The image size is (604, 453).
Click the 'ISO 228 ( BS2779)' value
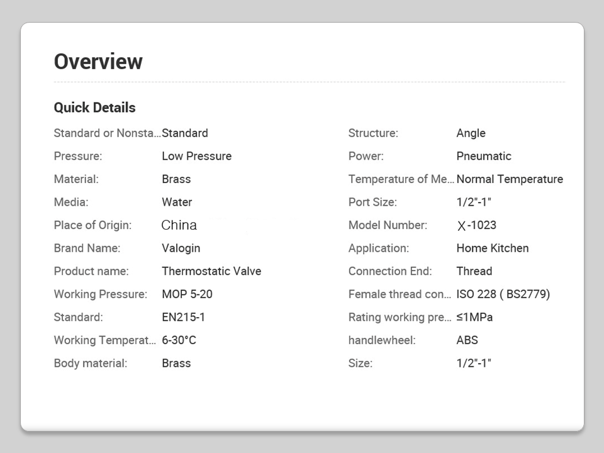coord(503,294)
